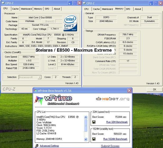Click OK button in right CPU-Z window
Image resolution: width=163 pixels, height=148 pixels.
point(155,89)
